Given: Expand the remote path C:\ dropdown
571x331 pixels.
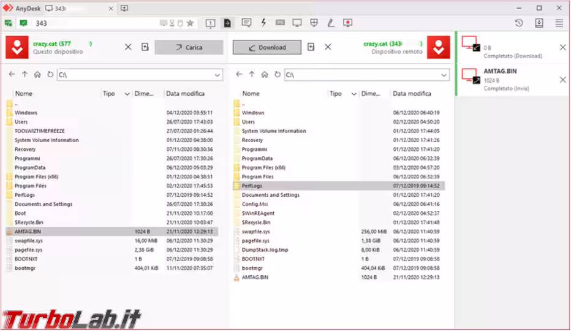Looking at the screenshot, I should pos(444,75).
